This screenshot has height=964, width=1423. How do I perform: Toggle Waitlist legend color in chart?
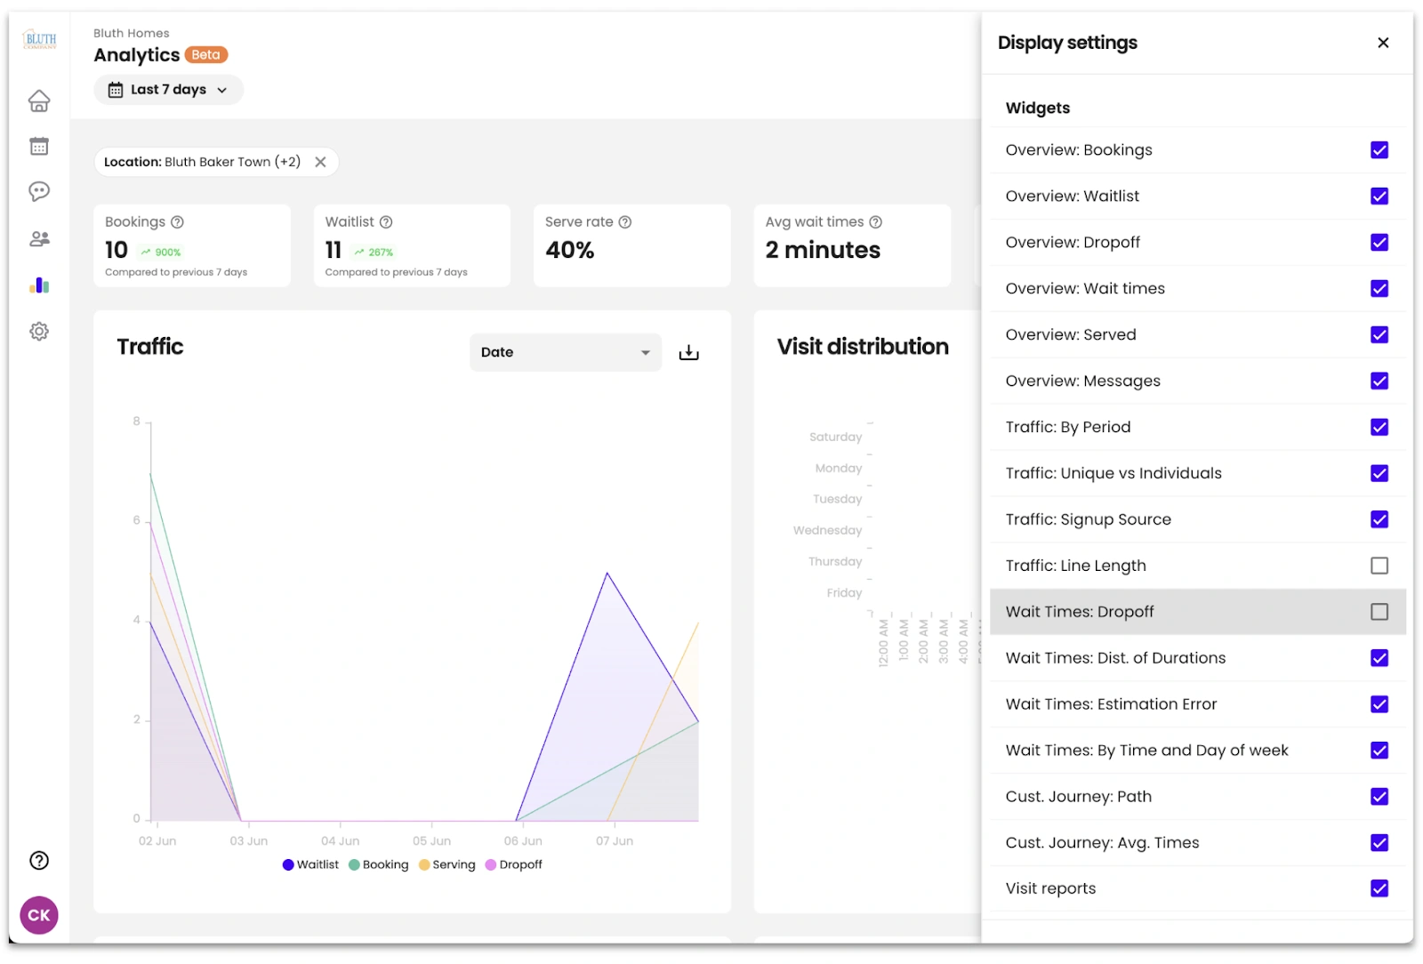point(288,864)
